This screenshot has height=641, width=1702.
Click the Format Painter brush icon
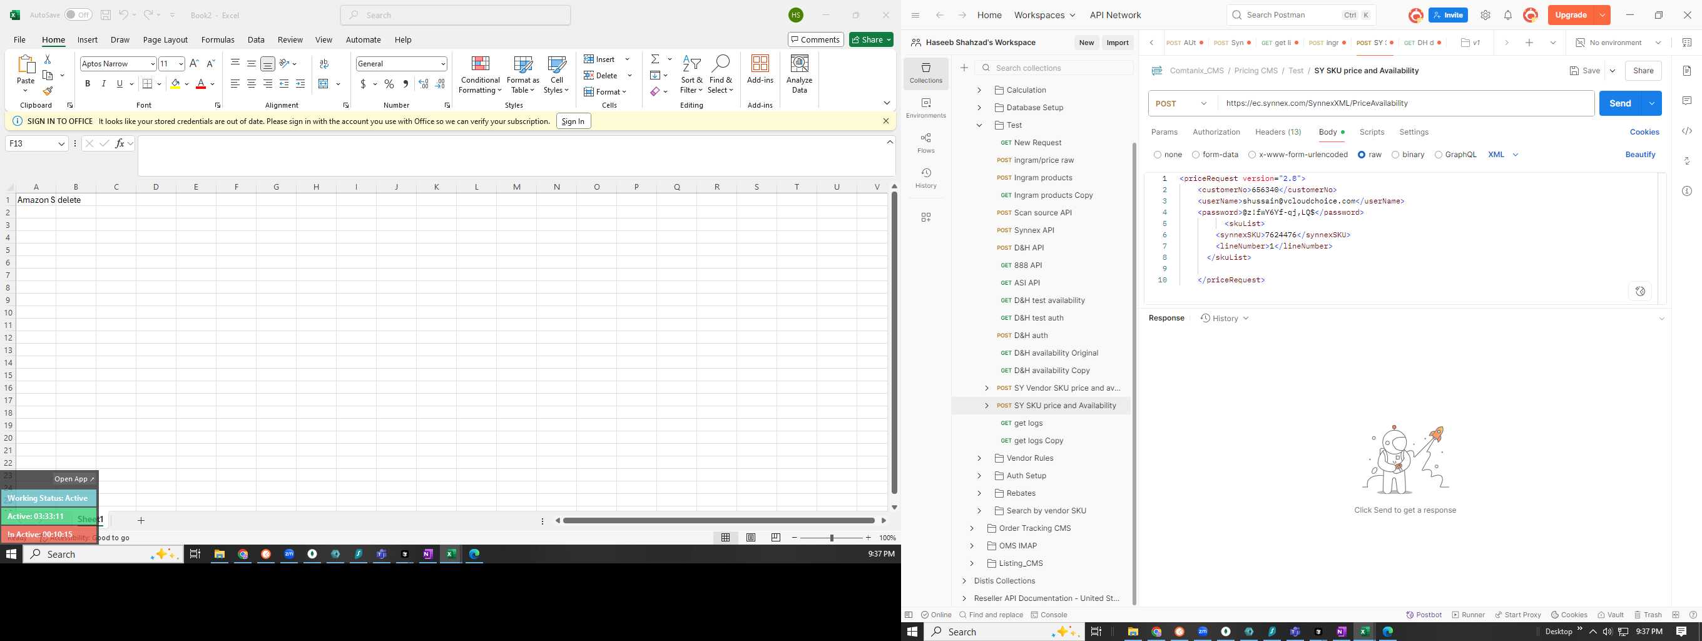tap(48, 91)
